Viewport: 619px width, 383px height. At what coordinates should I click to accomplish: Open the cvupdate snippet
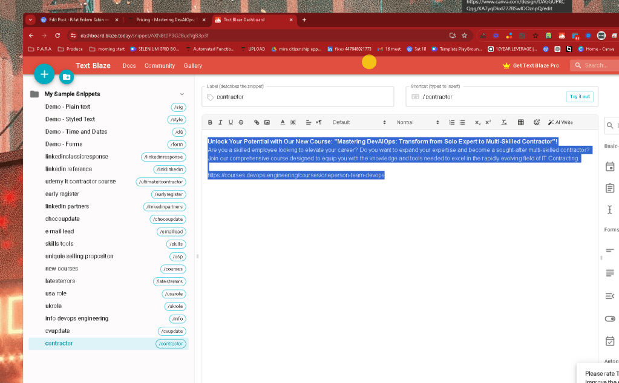(x=108, y=331)
